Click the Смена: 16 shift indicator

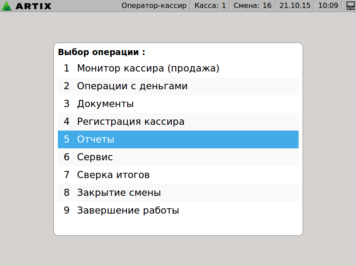[x=252, y=6]
